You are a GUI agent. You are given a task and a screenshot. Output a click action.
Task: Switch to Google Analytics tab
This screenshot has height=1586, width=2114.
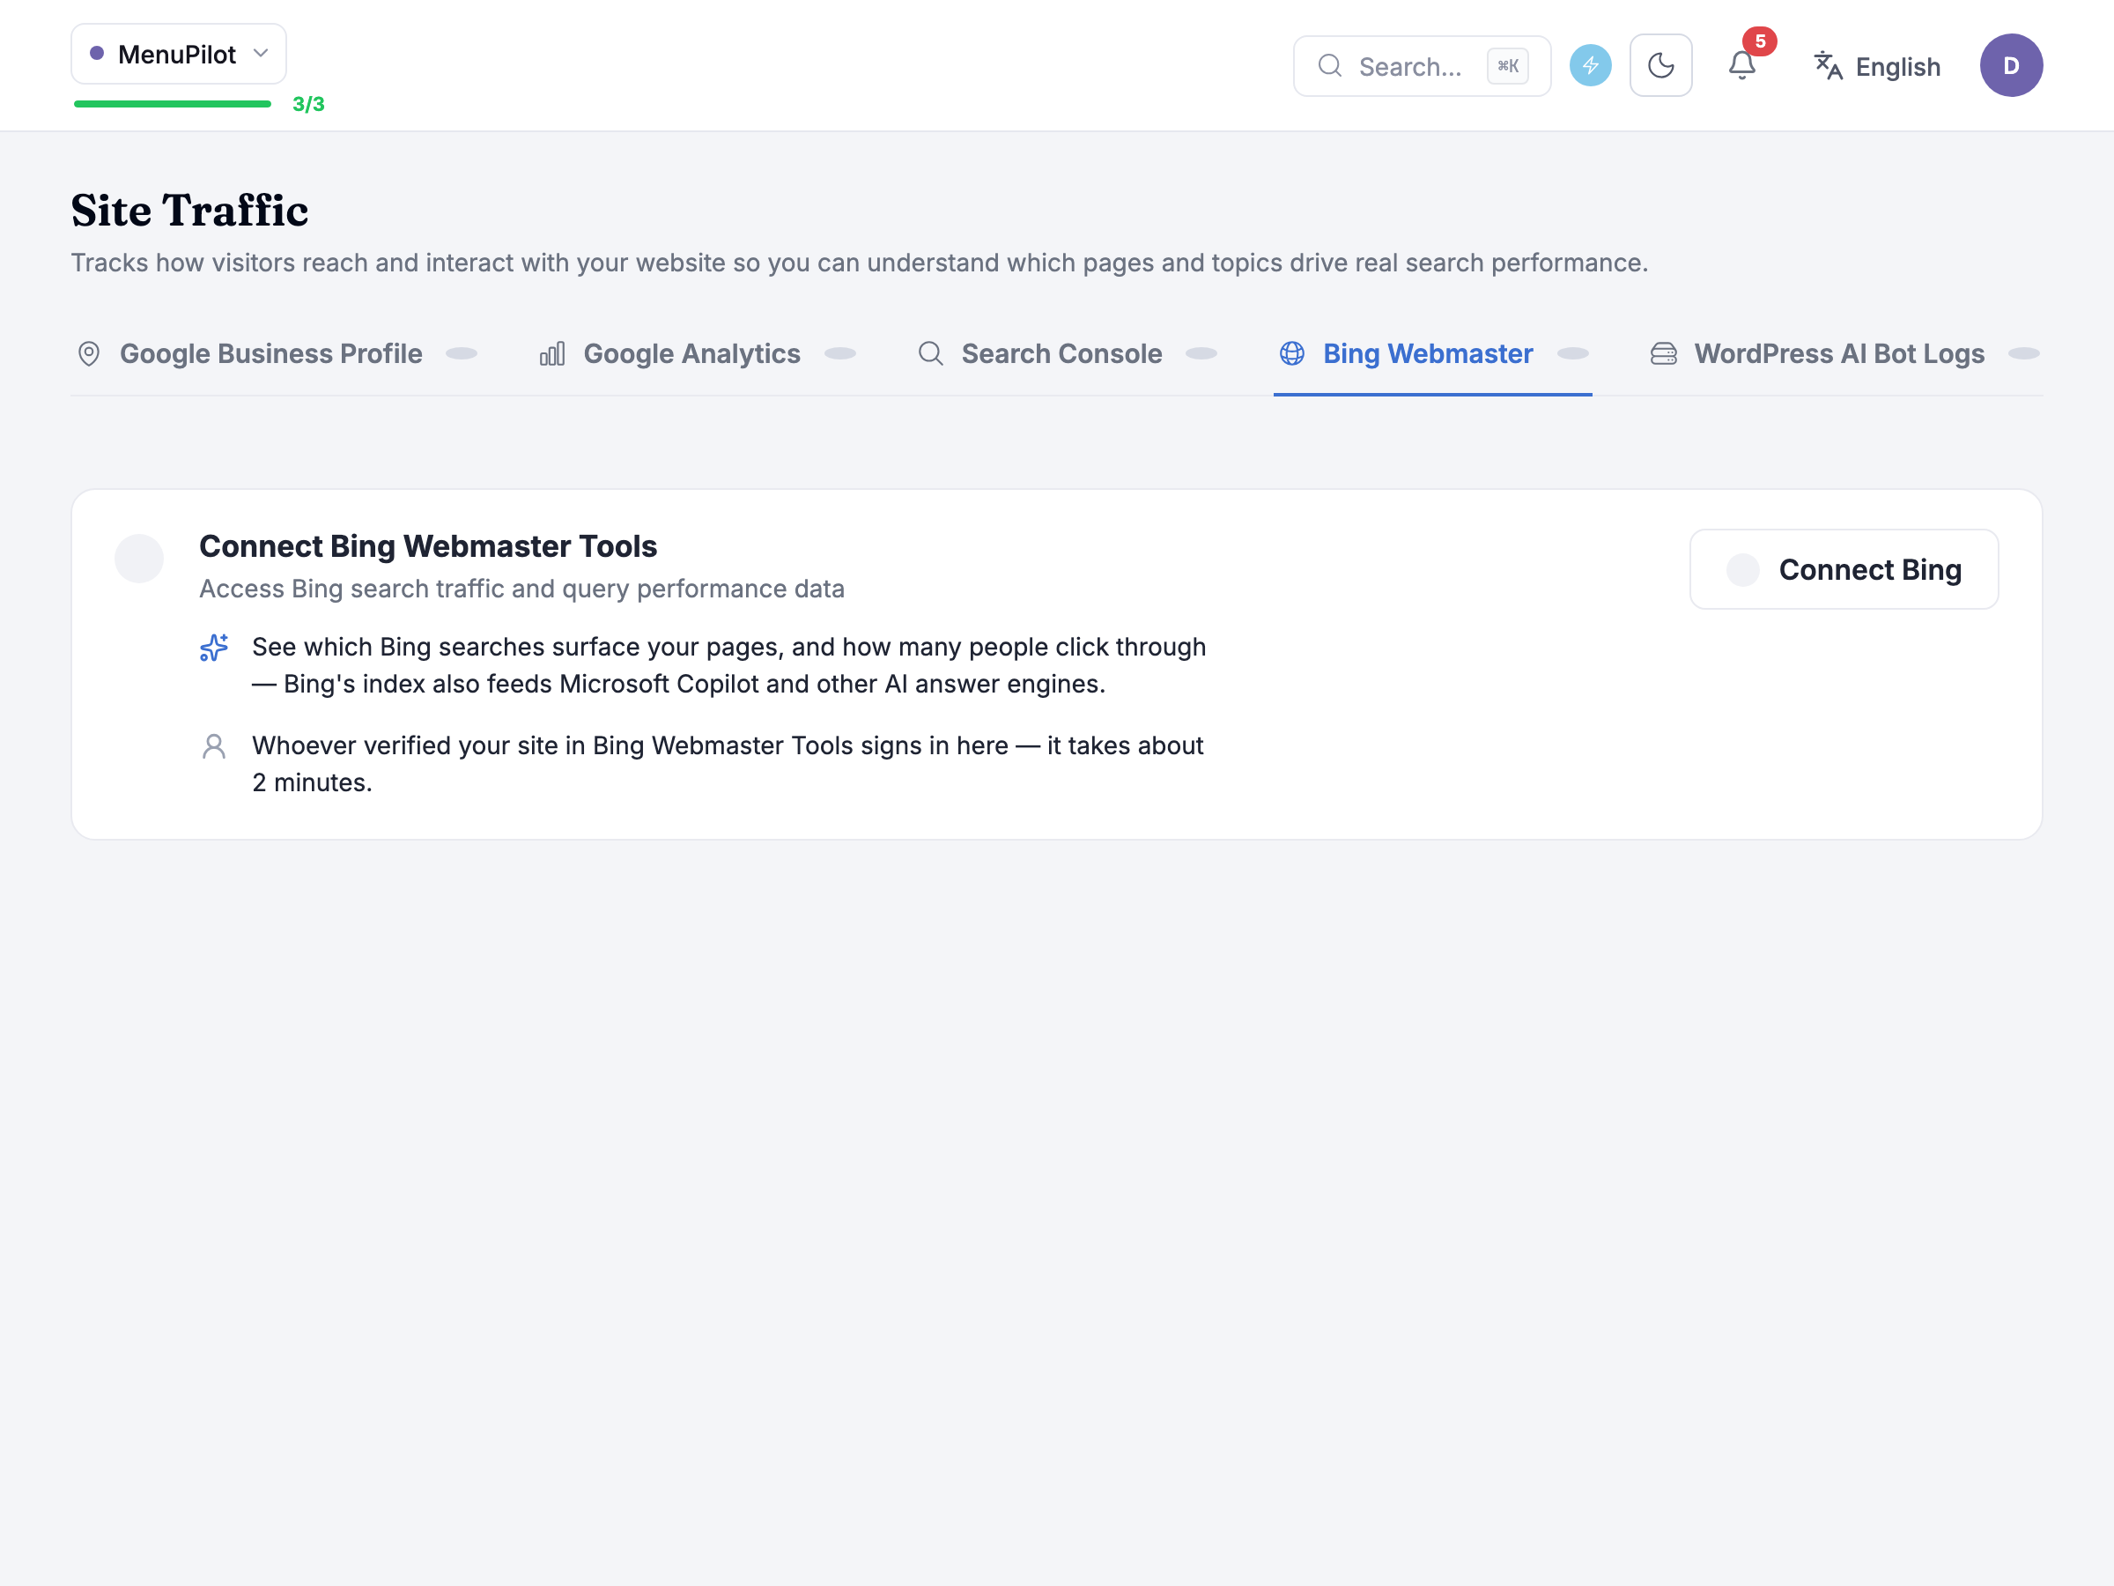tap(697, 353)
